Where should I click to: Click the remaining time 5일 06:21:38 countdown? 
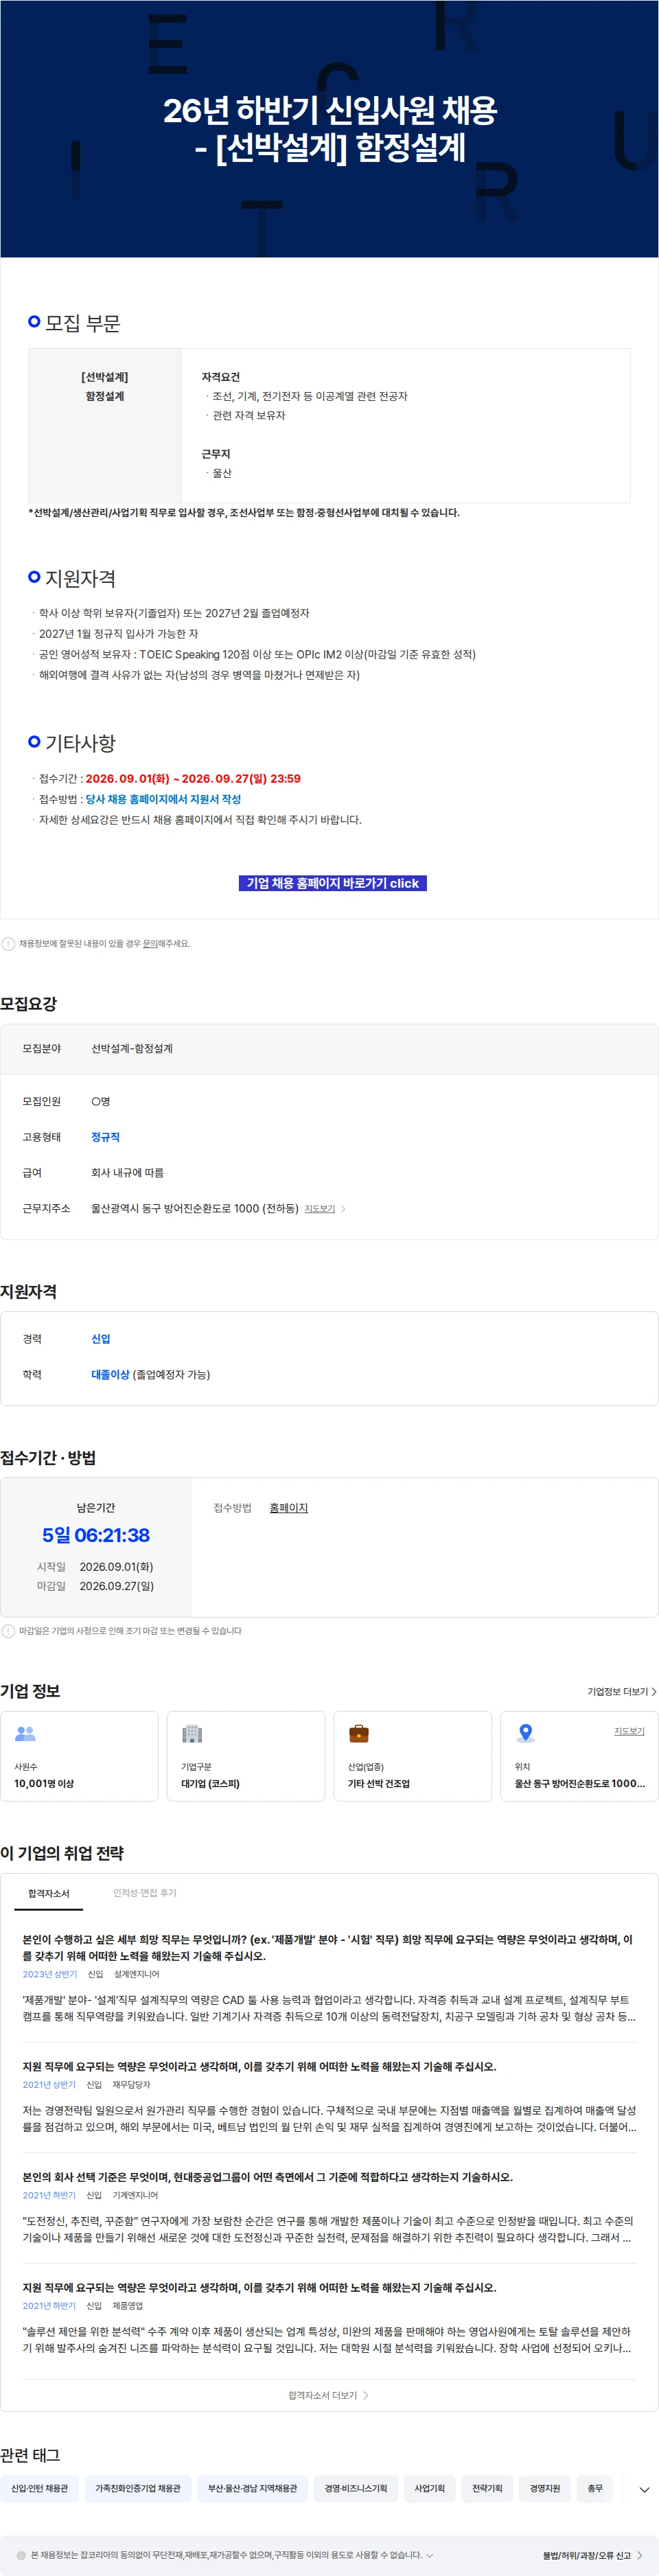(96, 1535)
